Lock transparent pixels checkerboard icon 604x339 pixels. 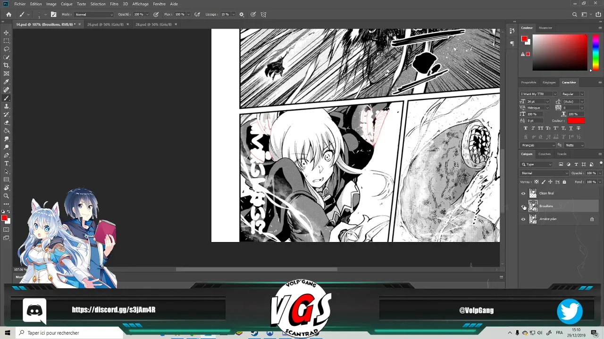tap(537, 182)
